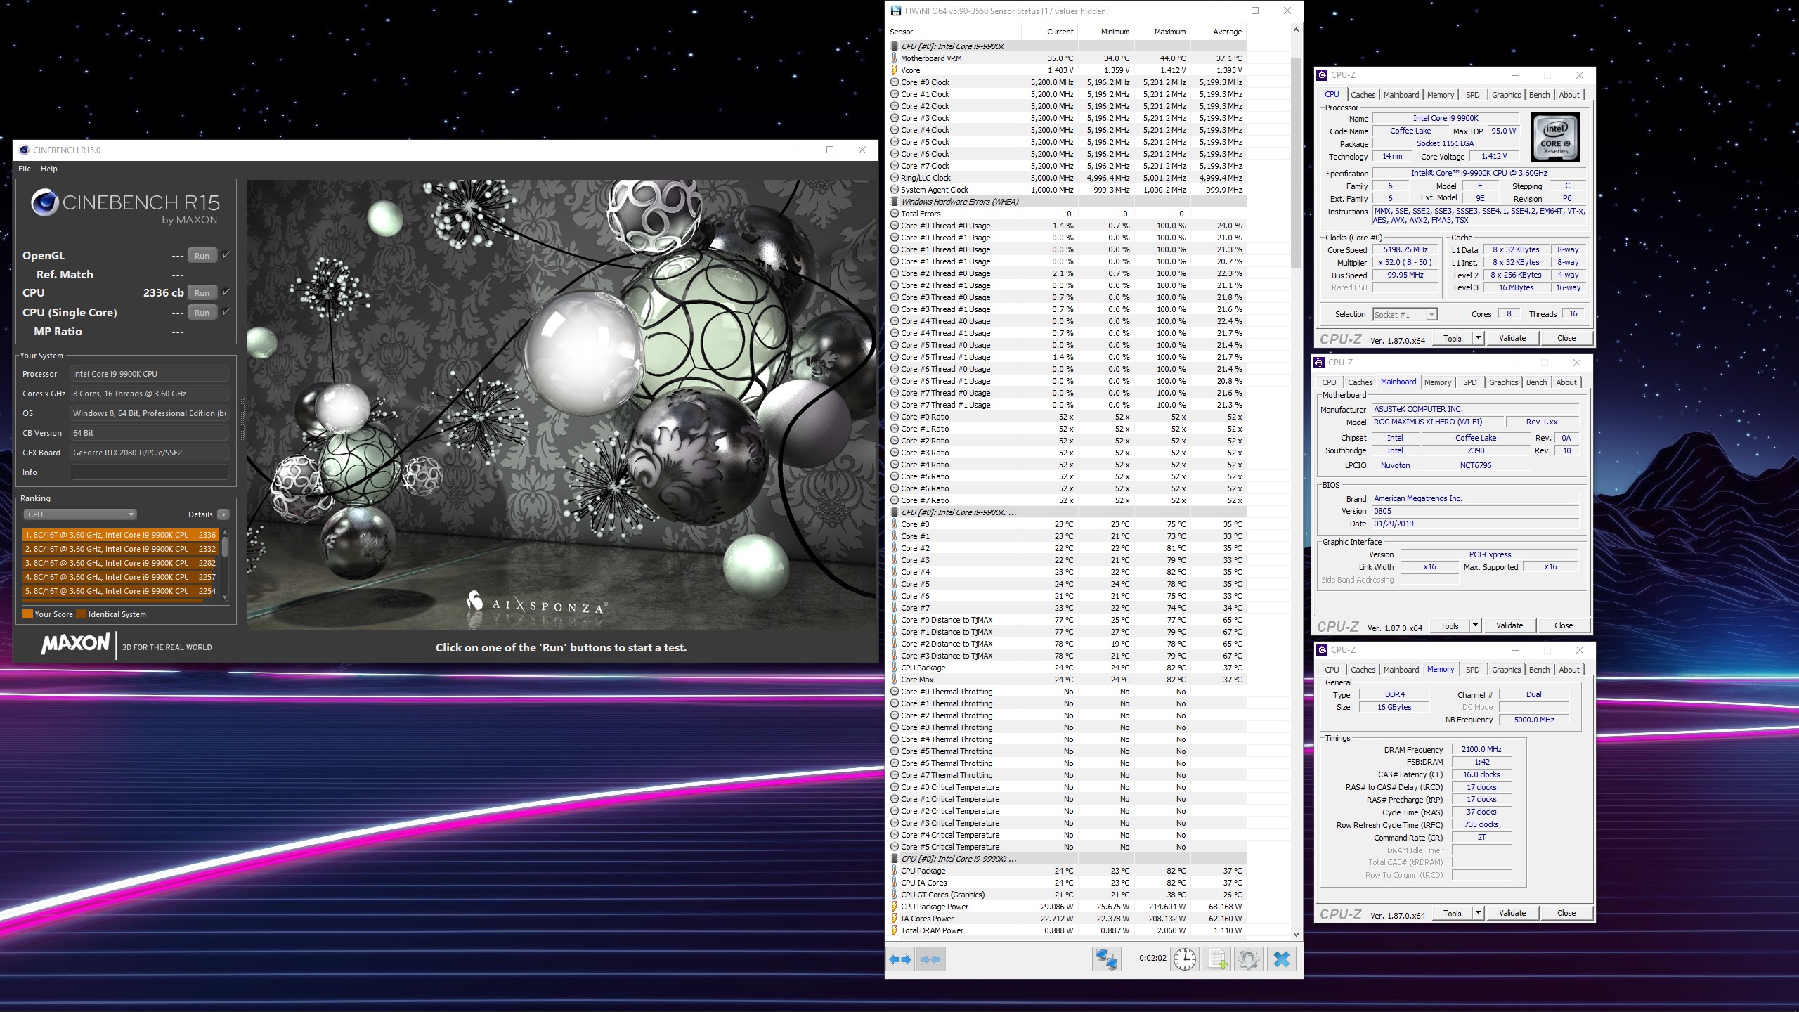Click the HWiNFO sensor list vertical scrollbar
1799x1012 pixels.
(x=1296, y=162)
